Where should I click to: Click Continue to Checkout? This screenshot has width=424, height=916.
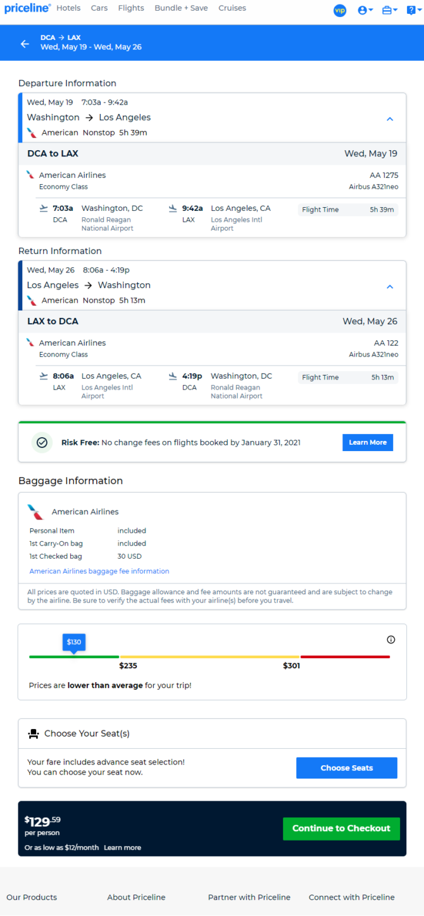(x=341, y=828)
